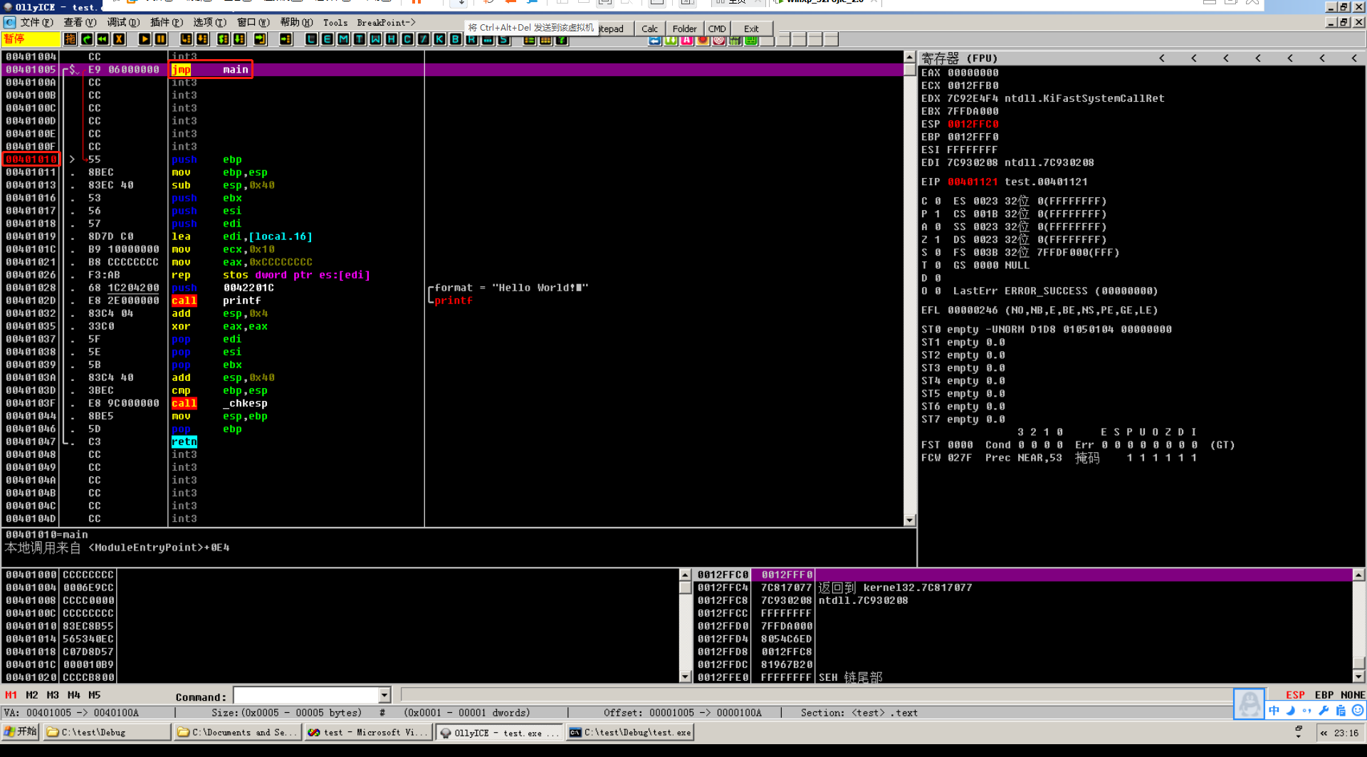The height and width of the screenshot is (757, 1367).
Task: Click the stack pane scrollbar up arrow
Action: tap(1358, 575)
